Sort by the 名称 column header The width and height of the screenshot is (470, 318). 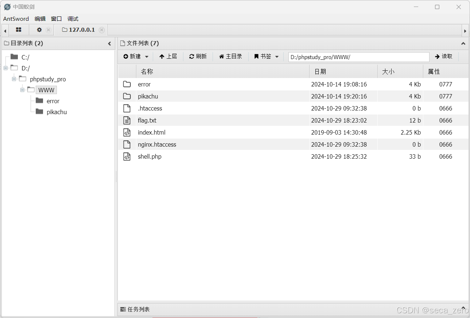[x=223, y=71]
